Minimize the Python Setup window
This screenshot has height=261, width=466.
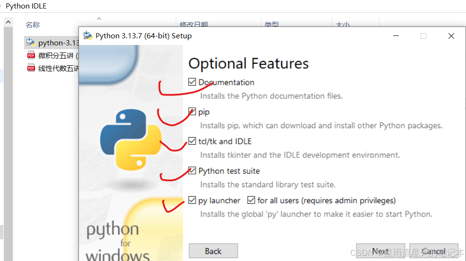pos(396,35)
